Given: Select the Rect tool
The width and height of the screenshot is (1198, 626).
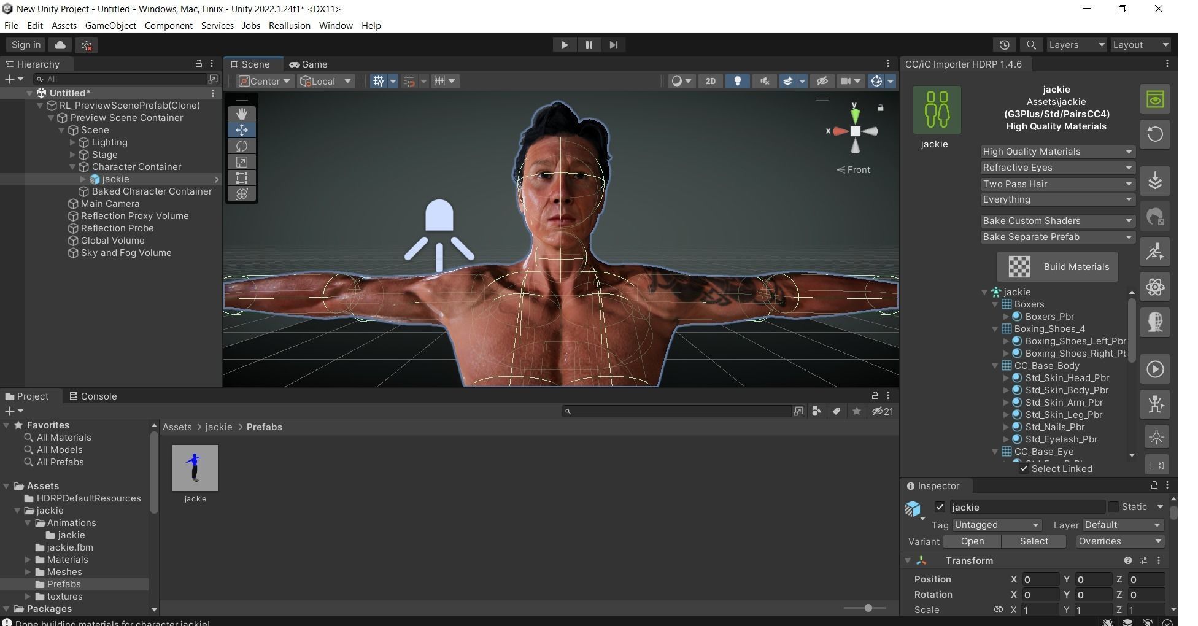Looking at the screenshot, I should (x=242, y=178).
